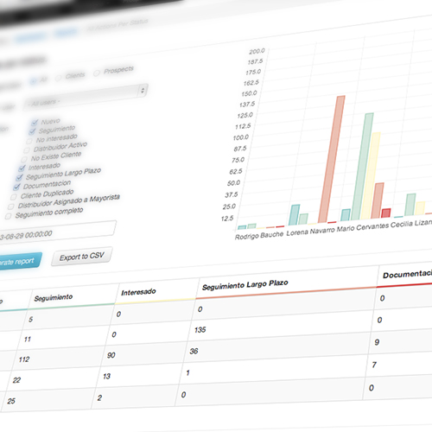432x432 pixels.
Task: Select the Prospects radio button
Action: [x=97, y=73]
